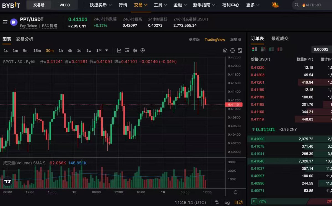The image size is (332, 206).
Task: Show buy-only green order book view
Action: click(272, 49)
